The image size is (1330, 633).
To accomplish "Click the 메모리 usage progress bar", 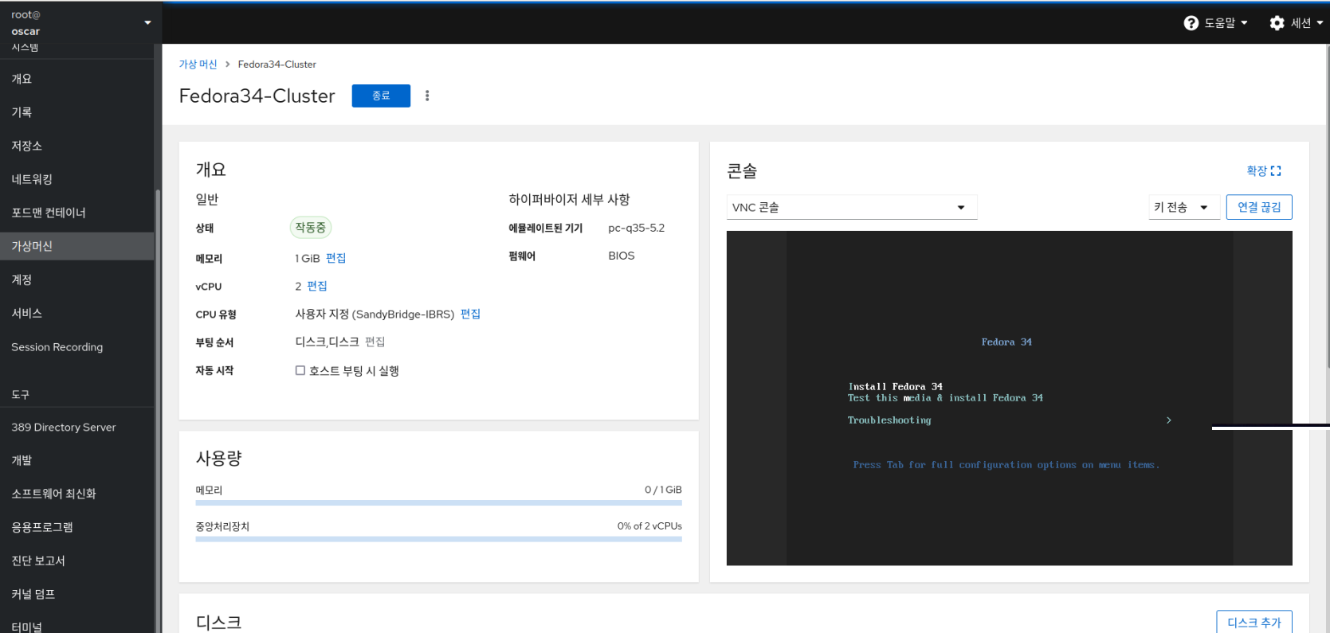I will [439, 502].
